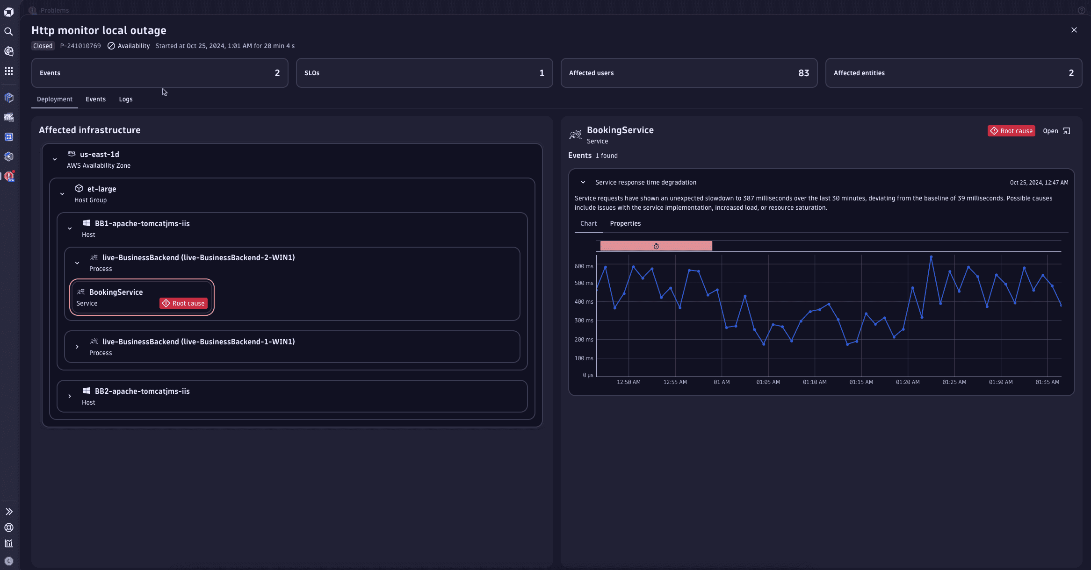Click the AWS Availability Zone icon for us-east-1d

[x=72, y=154]
